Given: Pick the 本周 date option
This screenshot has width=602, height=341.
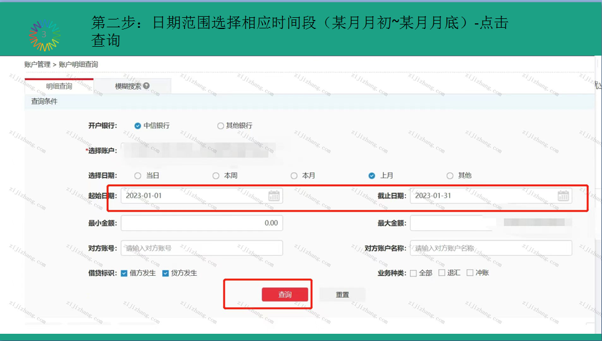Looking at the screenshot, I should pyautogui.click(x=216, y=175).
